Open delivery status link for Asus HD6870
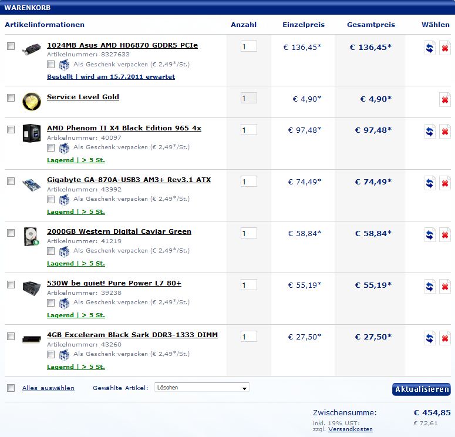The width and height of the screenshot is (455, 437). click(110, 77)
